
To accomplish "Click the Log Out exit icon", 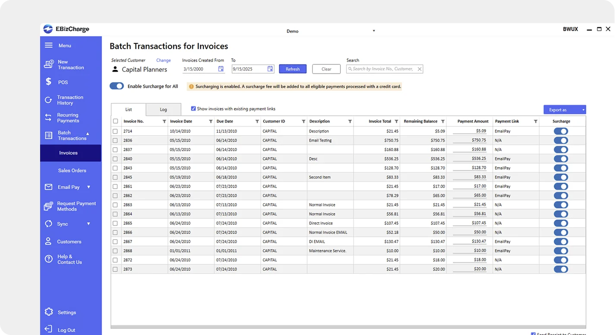I will tap(48, 330).
